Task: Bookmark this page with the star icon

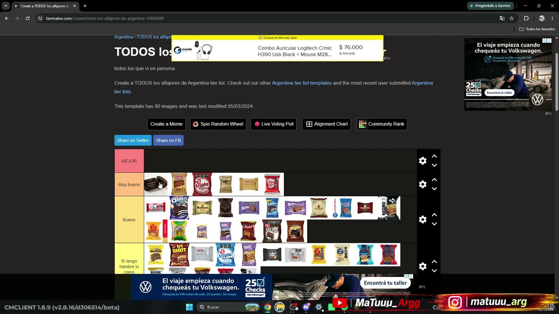Action: coord(511,18)
